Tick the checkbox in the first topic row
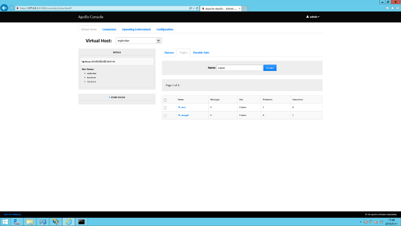Screen dimensions: 401x226 click(165, 108)
